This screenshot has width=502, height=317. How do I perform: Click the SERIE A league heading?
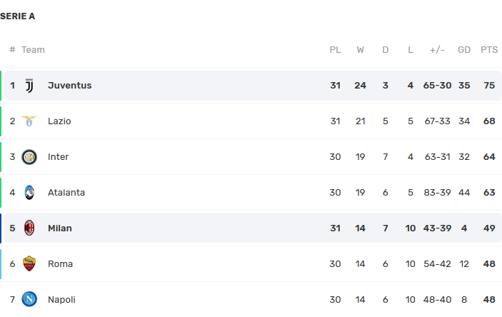[18, 16]
